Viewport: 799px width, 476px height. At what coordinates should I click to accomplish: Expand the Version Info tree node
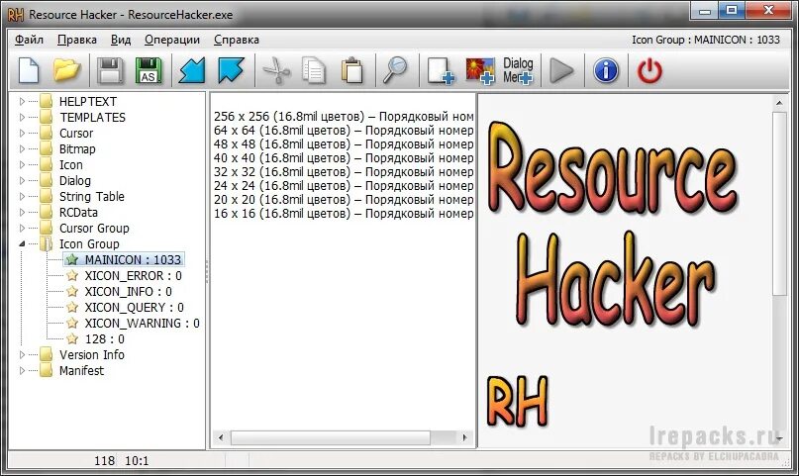[x=22, y=354]
